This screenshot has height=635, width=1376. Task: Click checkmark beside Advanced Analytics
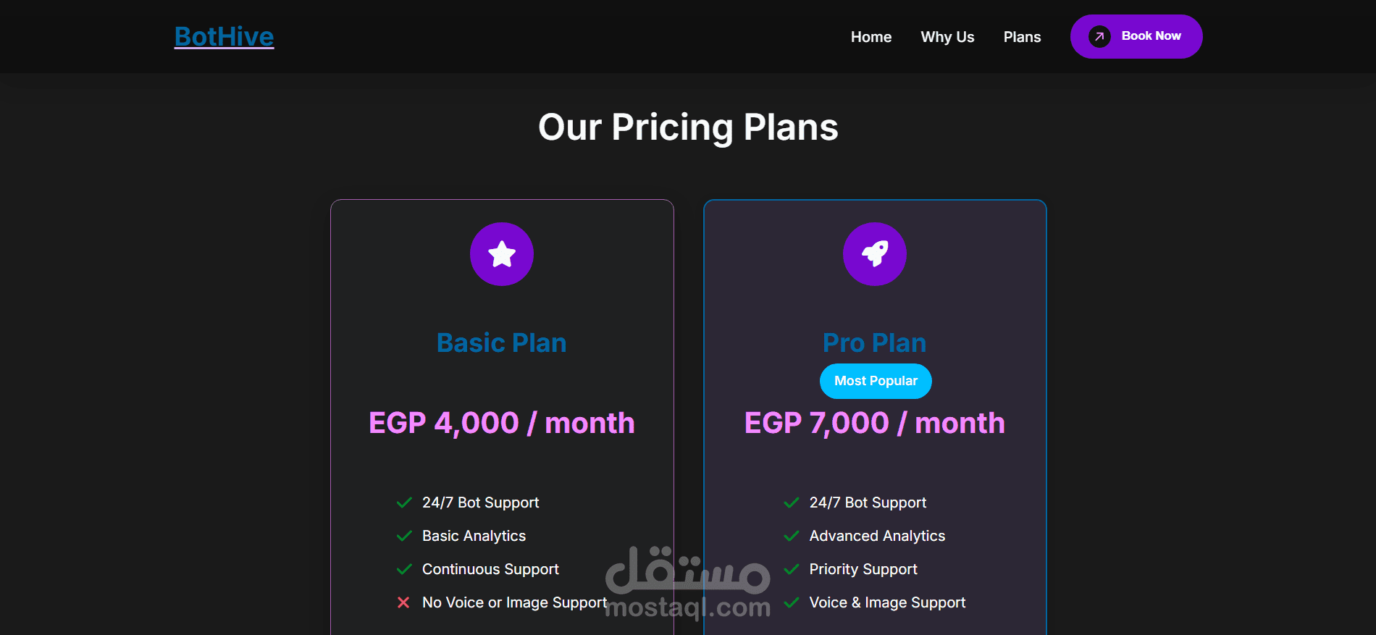click(x=792, y=536)
